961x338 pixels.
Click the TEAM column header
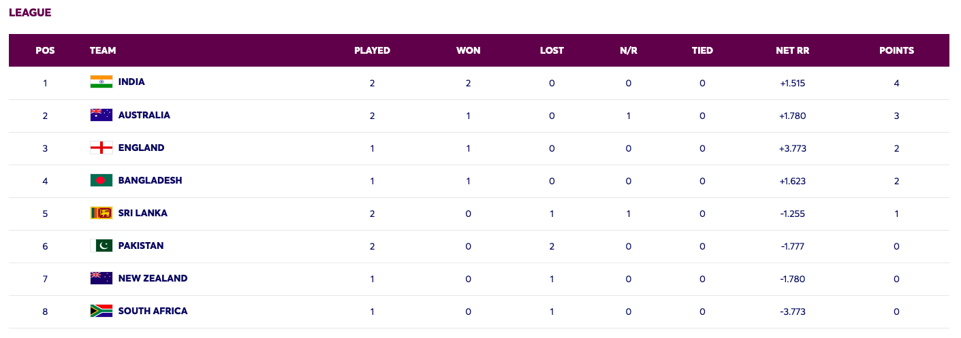click(x=103, y=50)
